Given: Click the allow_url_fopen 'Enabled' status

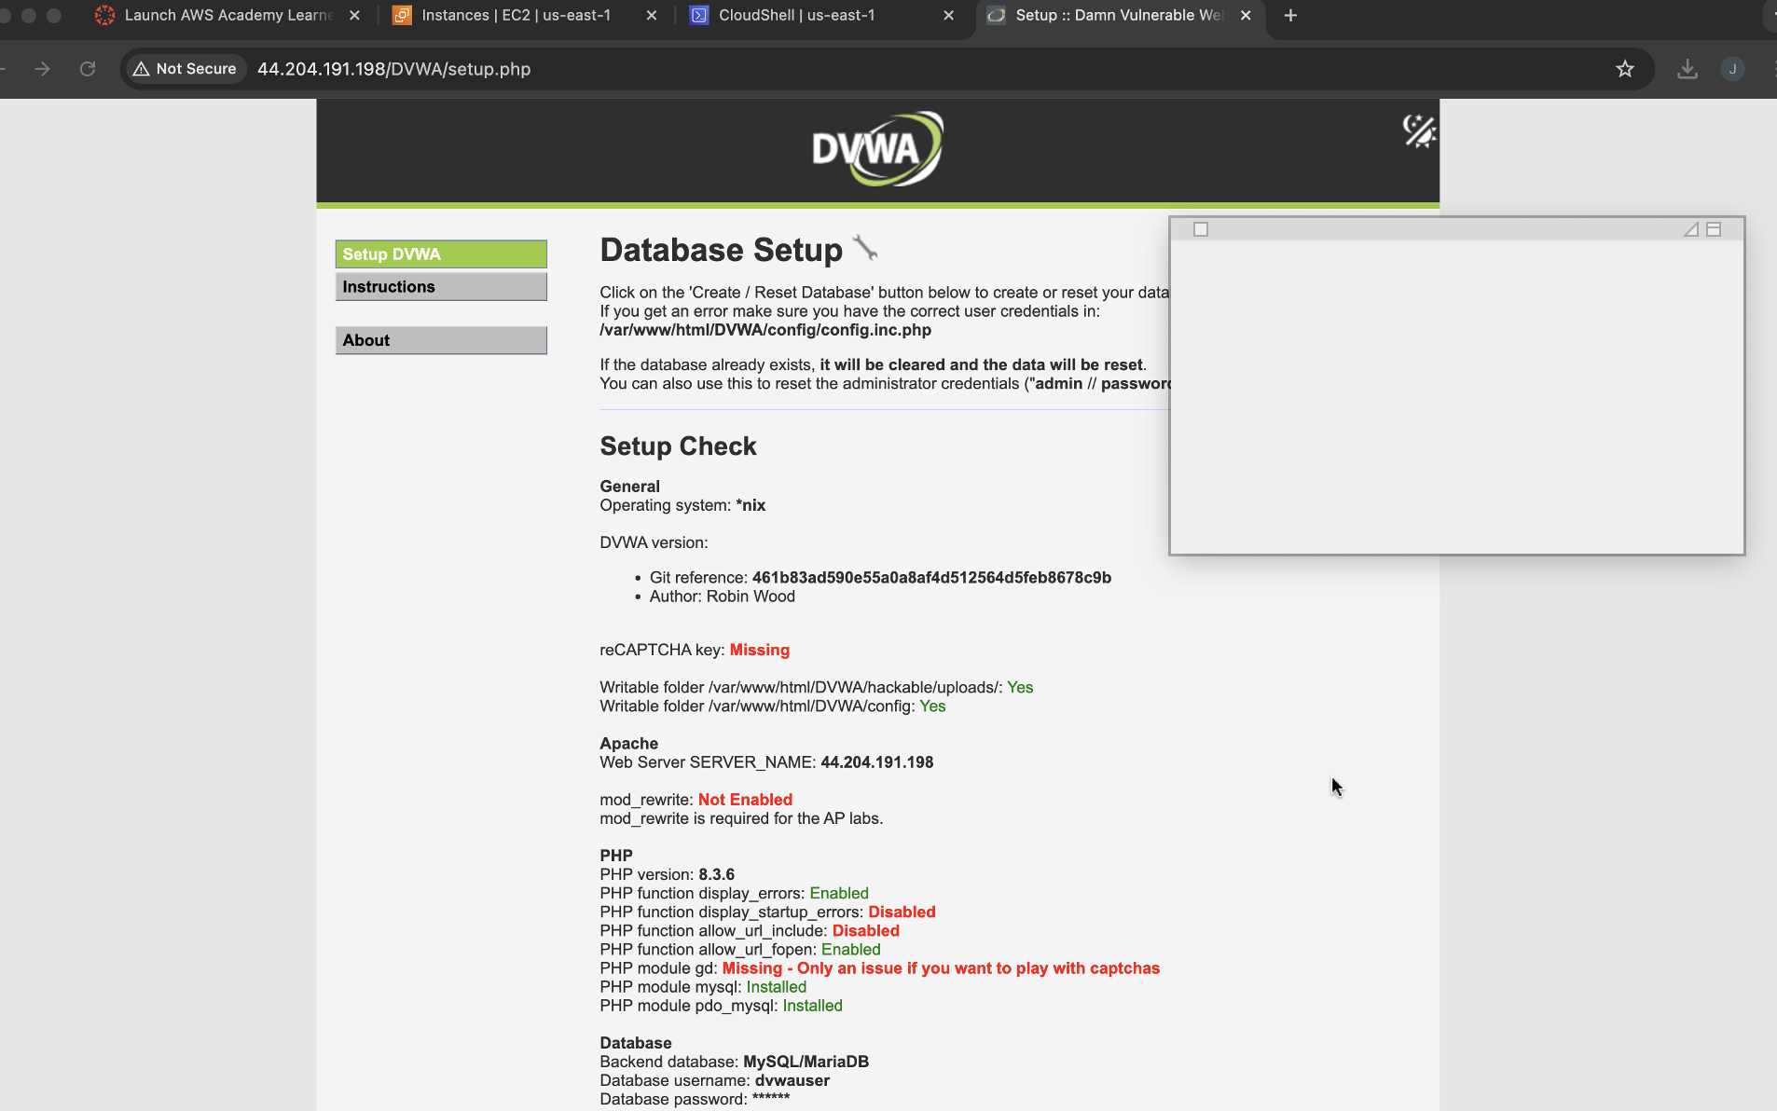Looking at the screenshot, I should pos(850,949).
